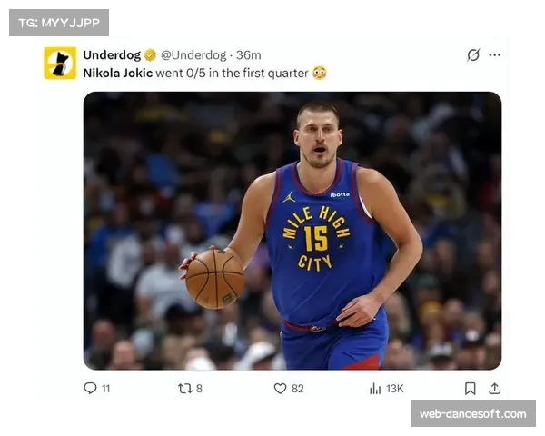This screenshot has height=436, width=545.
Task: Click the share upload arrow icon
Action: coord(494,388)
